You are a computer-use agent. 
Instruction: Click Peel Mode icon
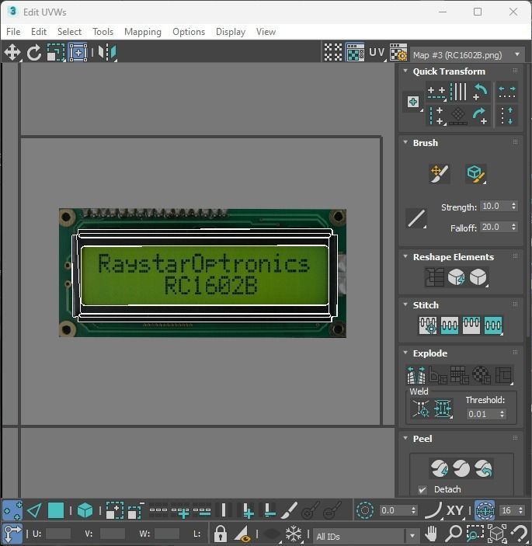pos(461,468)
